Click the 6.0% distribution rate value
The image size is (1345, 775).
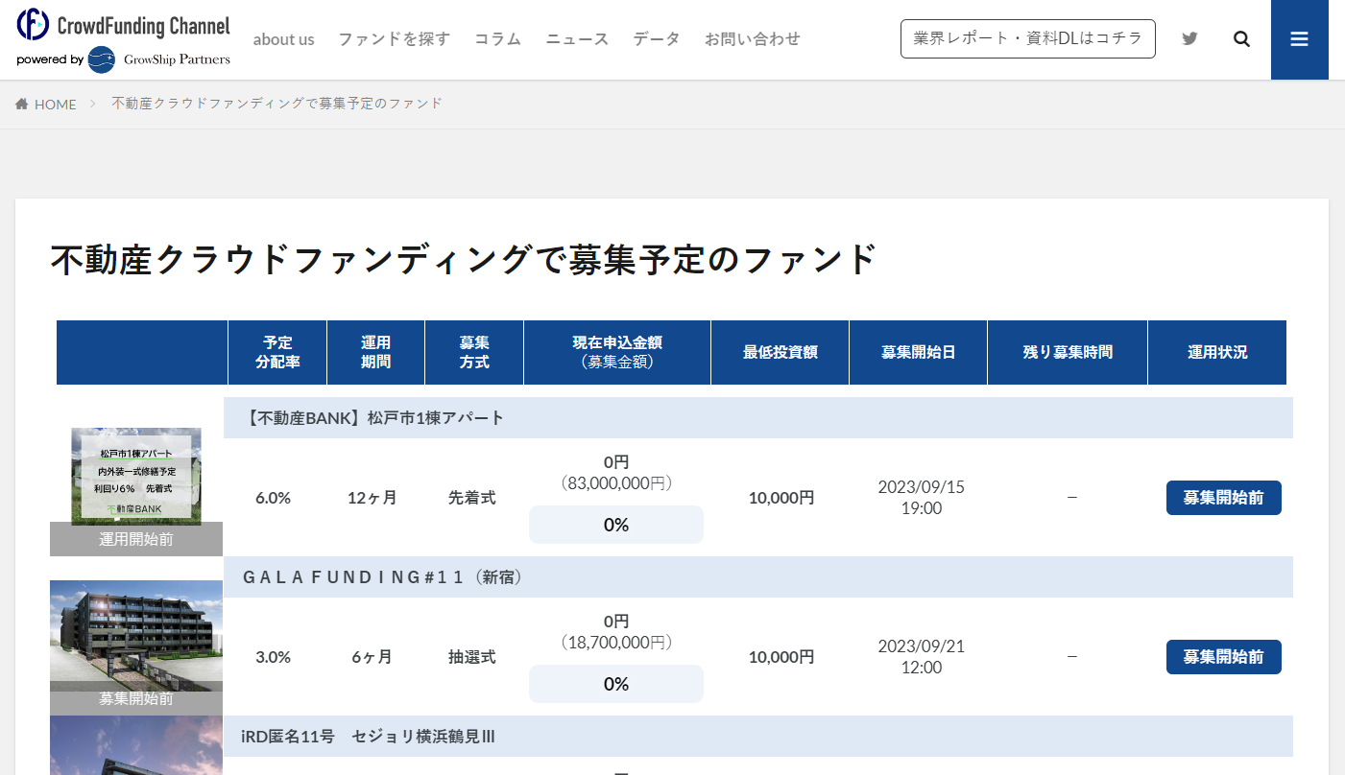coord(274,498)
